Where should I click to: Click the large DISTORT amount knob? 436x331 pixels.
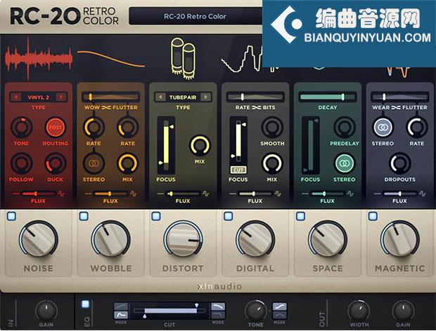point(183,239)
